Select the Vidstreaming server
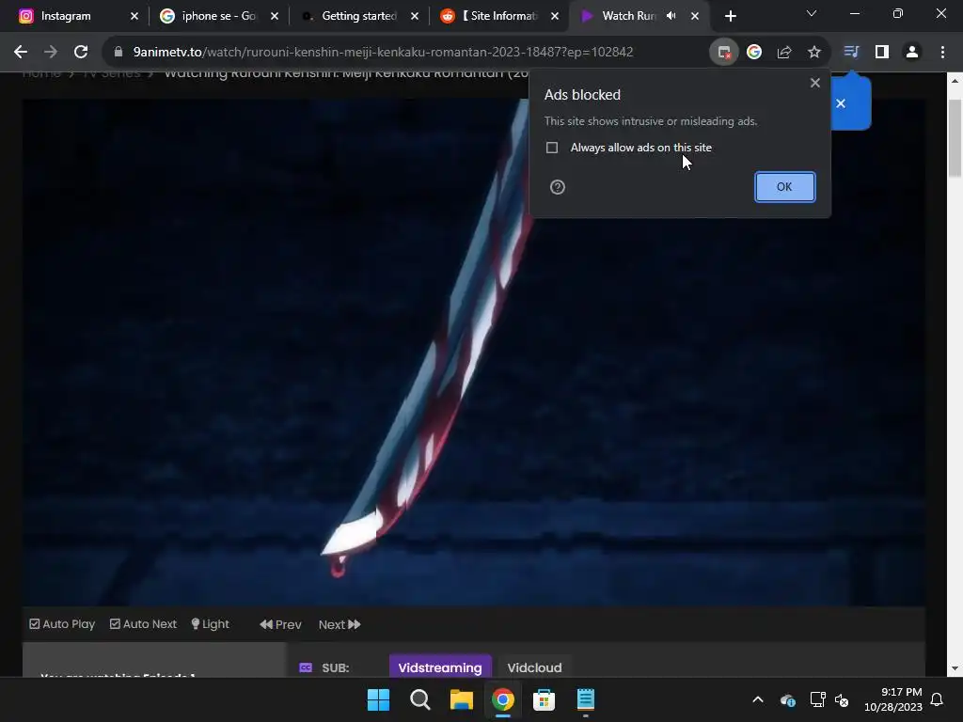Viewport: 963px width, 722px height. click(x=440, y=667)
